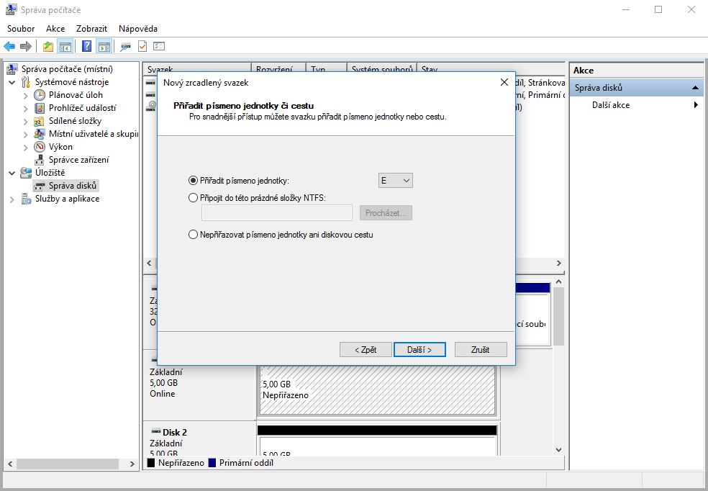The height and width of the screenshot is (491, 708).
Task: Click the blue Back arrow in toolbar
Action: [x=9, y=47]
